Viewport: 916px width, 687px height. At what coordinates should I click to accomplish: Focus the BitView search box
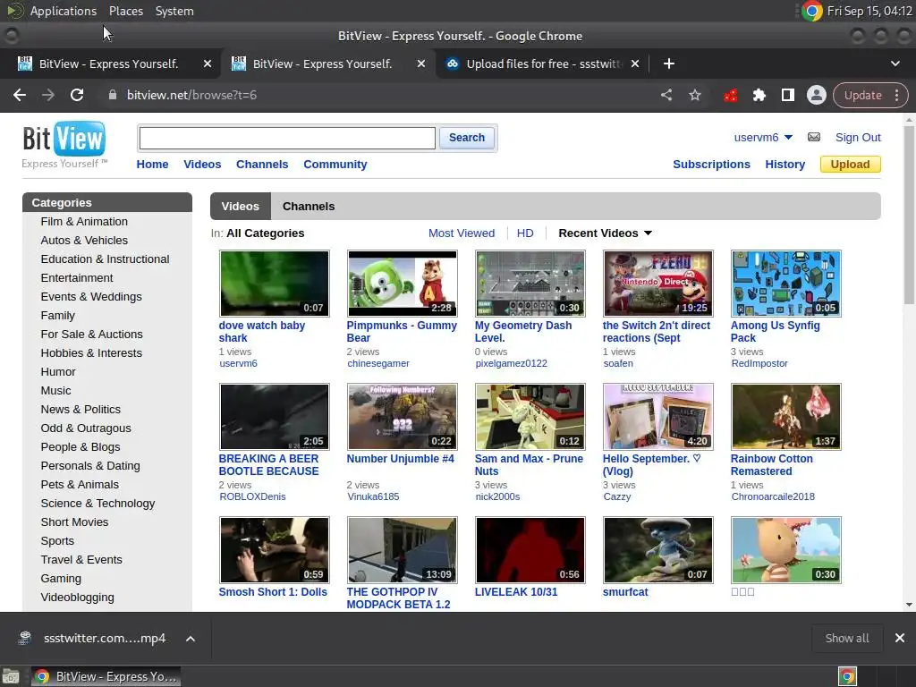tap(287, 138)
